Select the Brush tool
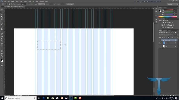 coord(2,27)
